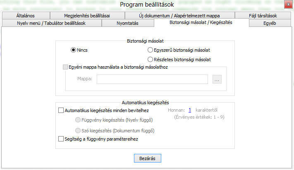Viewport: 294px width, 170px height.
Task: Toggle Egyéni mappa használata checkbox
Action: pos(65,67)
